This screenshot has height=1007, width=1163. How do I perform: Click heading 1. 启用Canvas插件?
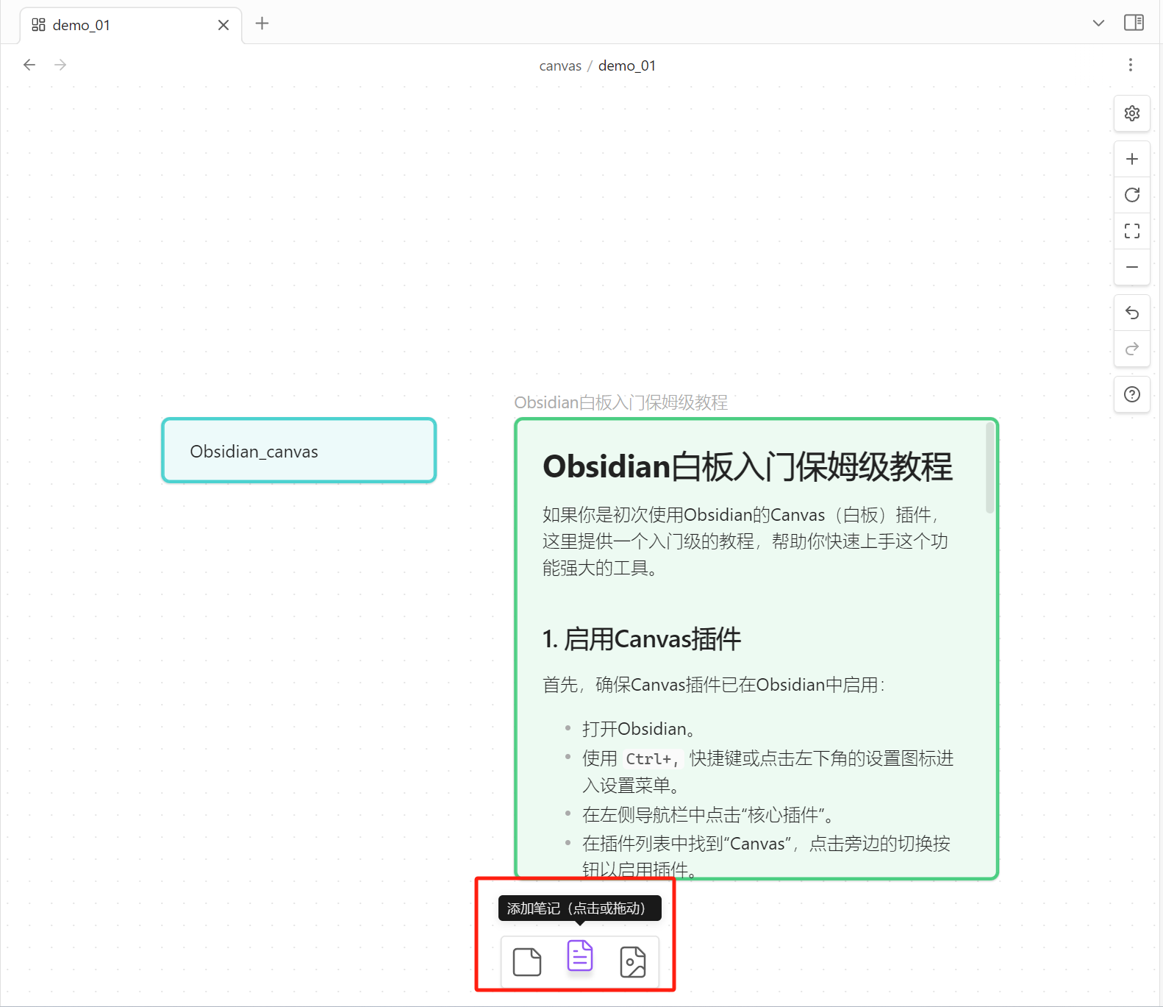point(642,639)
